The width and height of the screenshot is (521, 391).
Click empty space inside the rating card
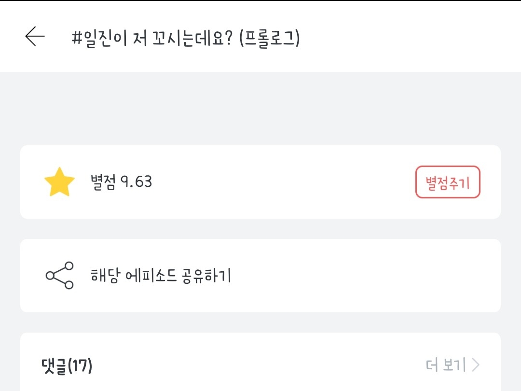pos(280,182)
